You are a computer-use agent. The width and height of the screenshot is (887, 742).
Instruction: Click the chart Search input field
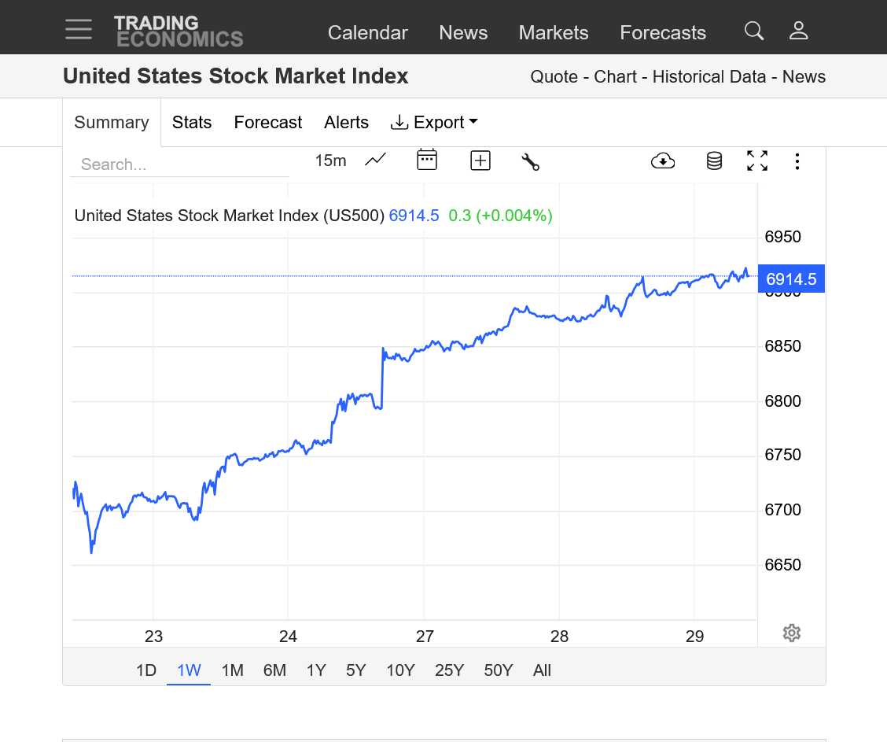point(179,164)
